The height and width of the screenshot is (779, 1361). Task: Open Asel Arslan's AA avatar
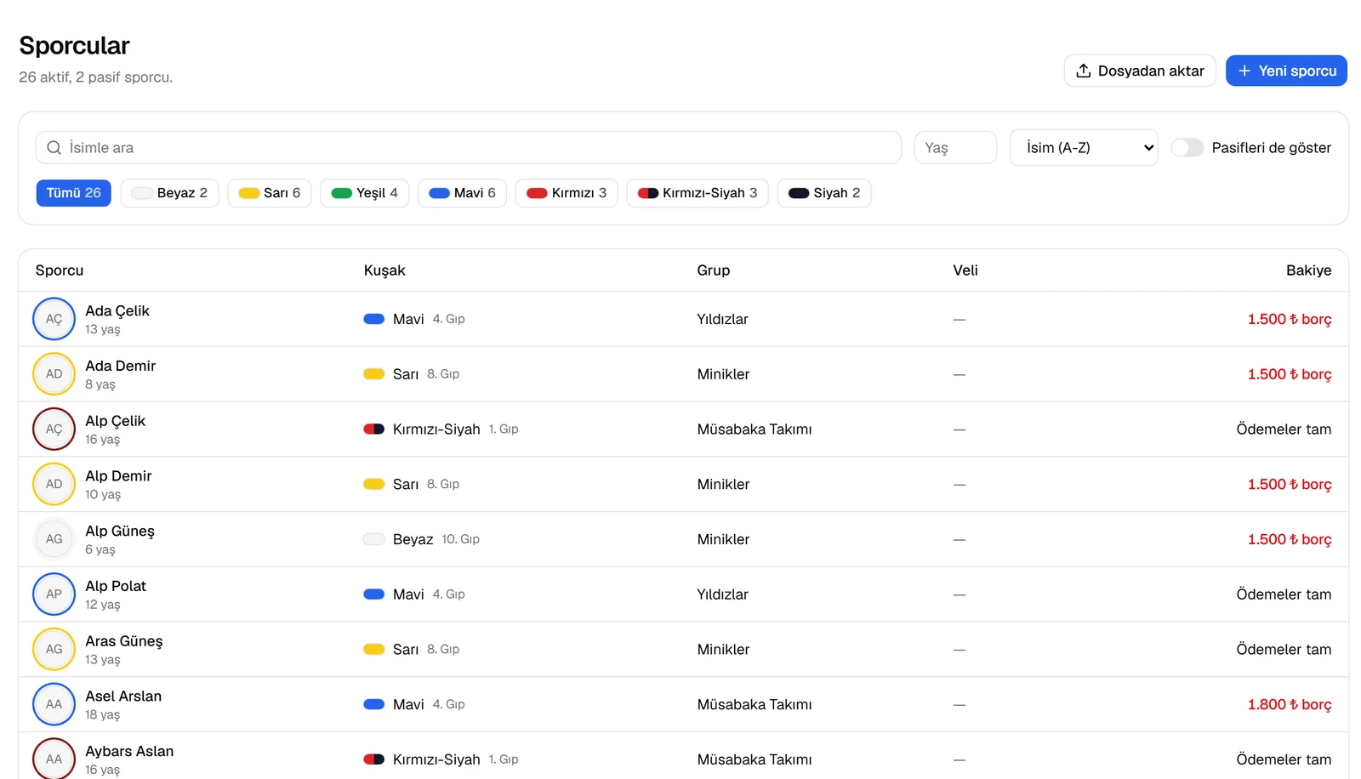pyautogui.click(x=54, y=704)
